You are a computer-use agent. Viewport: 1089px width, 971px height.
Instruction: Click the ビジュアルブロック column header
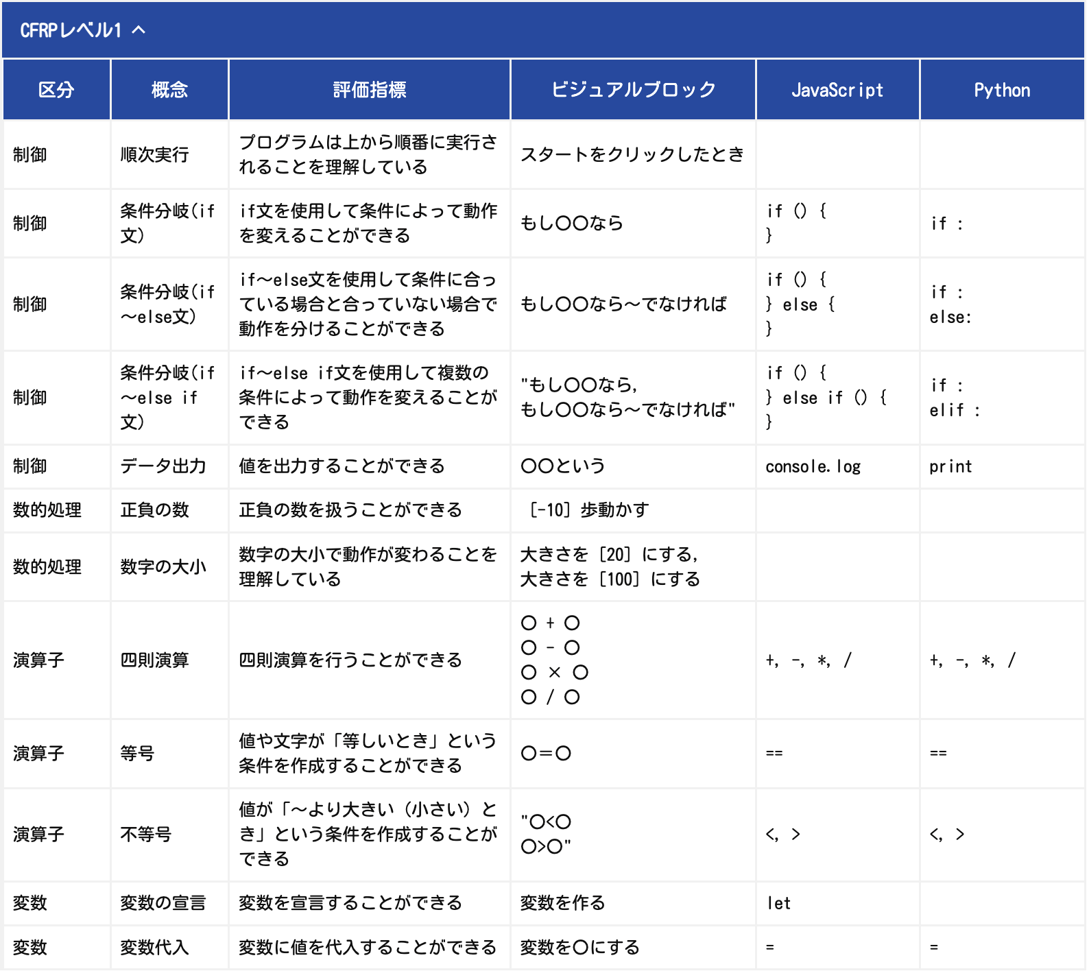tap(633, 90)
